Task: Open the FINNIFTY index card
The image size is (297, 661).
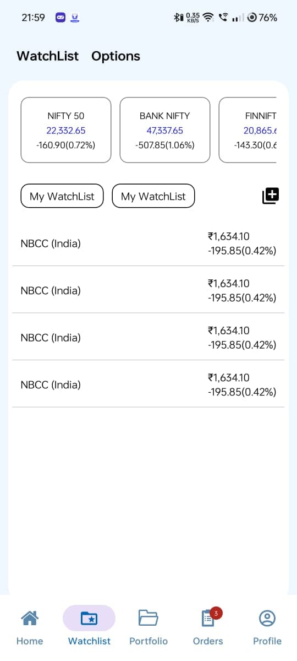Action: tap(248, 130)
